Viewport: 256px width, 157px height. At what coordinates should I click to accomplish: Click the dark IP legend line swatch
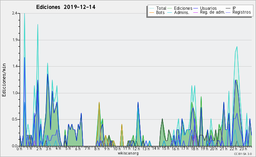[x=228, y=8]
